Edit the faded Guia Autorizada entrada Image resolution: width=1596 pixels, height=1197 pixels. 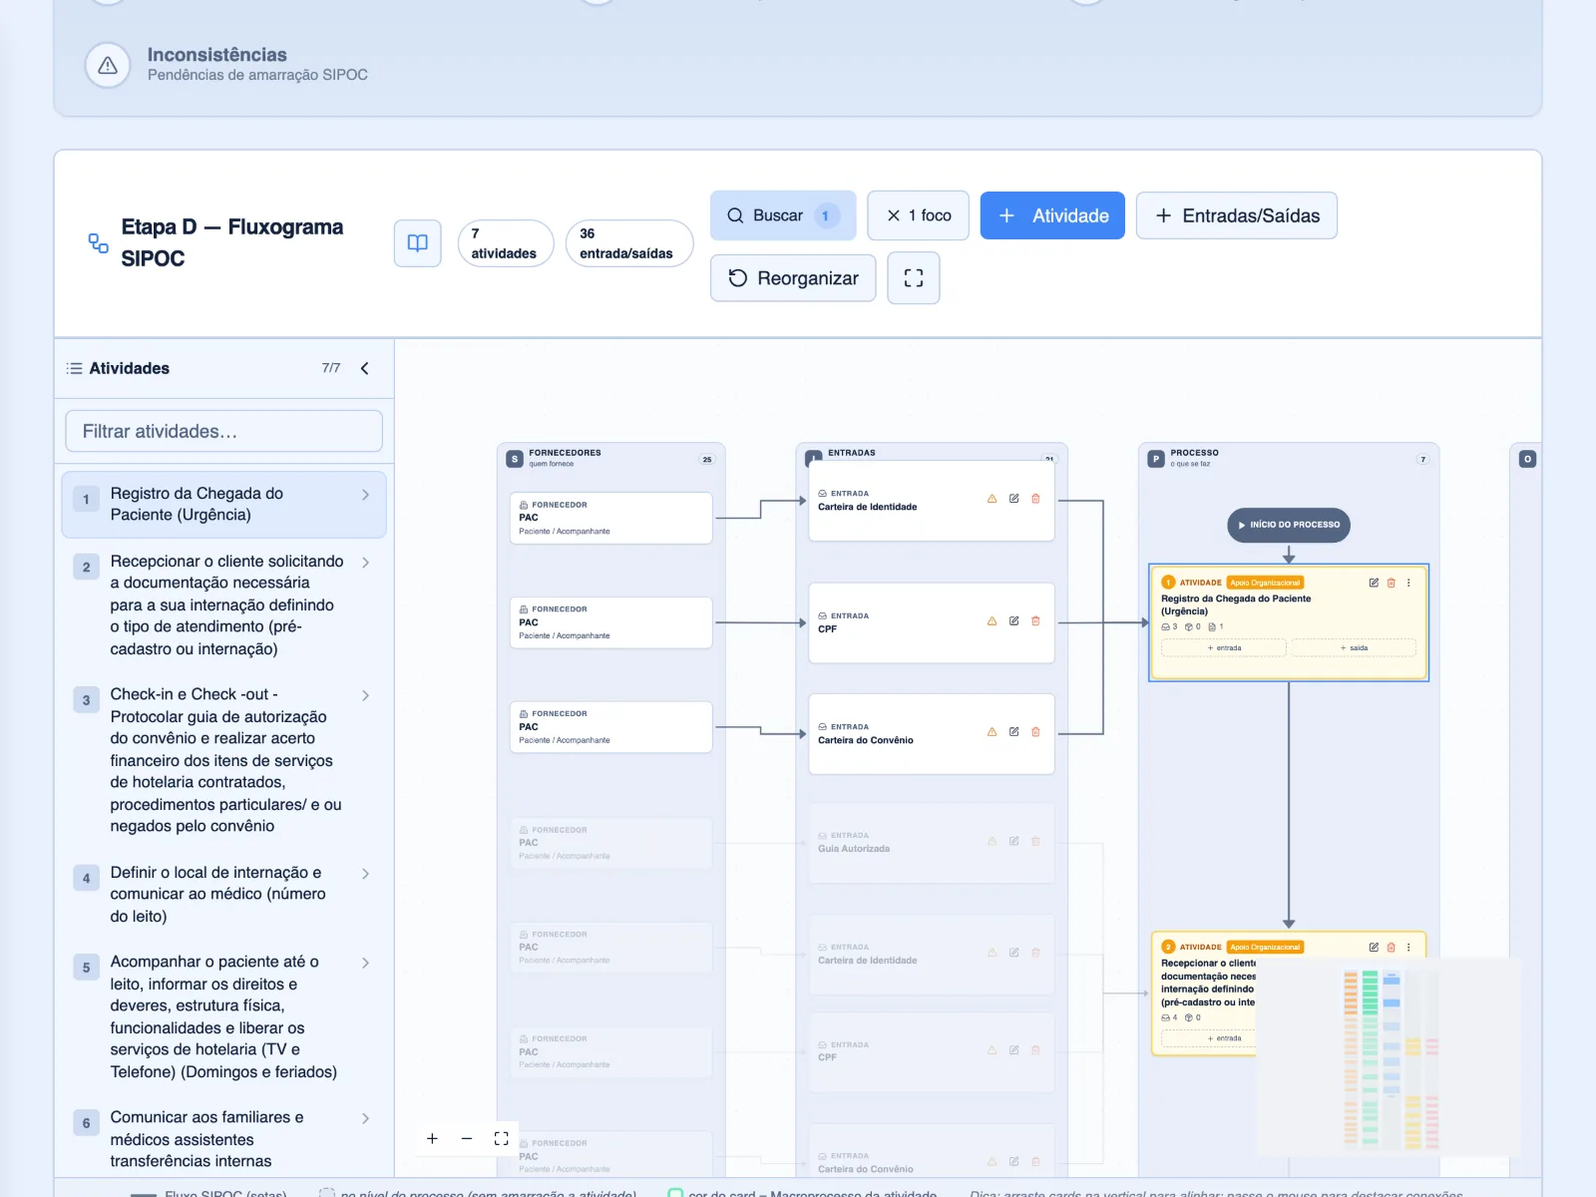coord(1013,841)
